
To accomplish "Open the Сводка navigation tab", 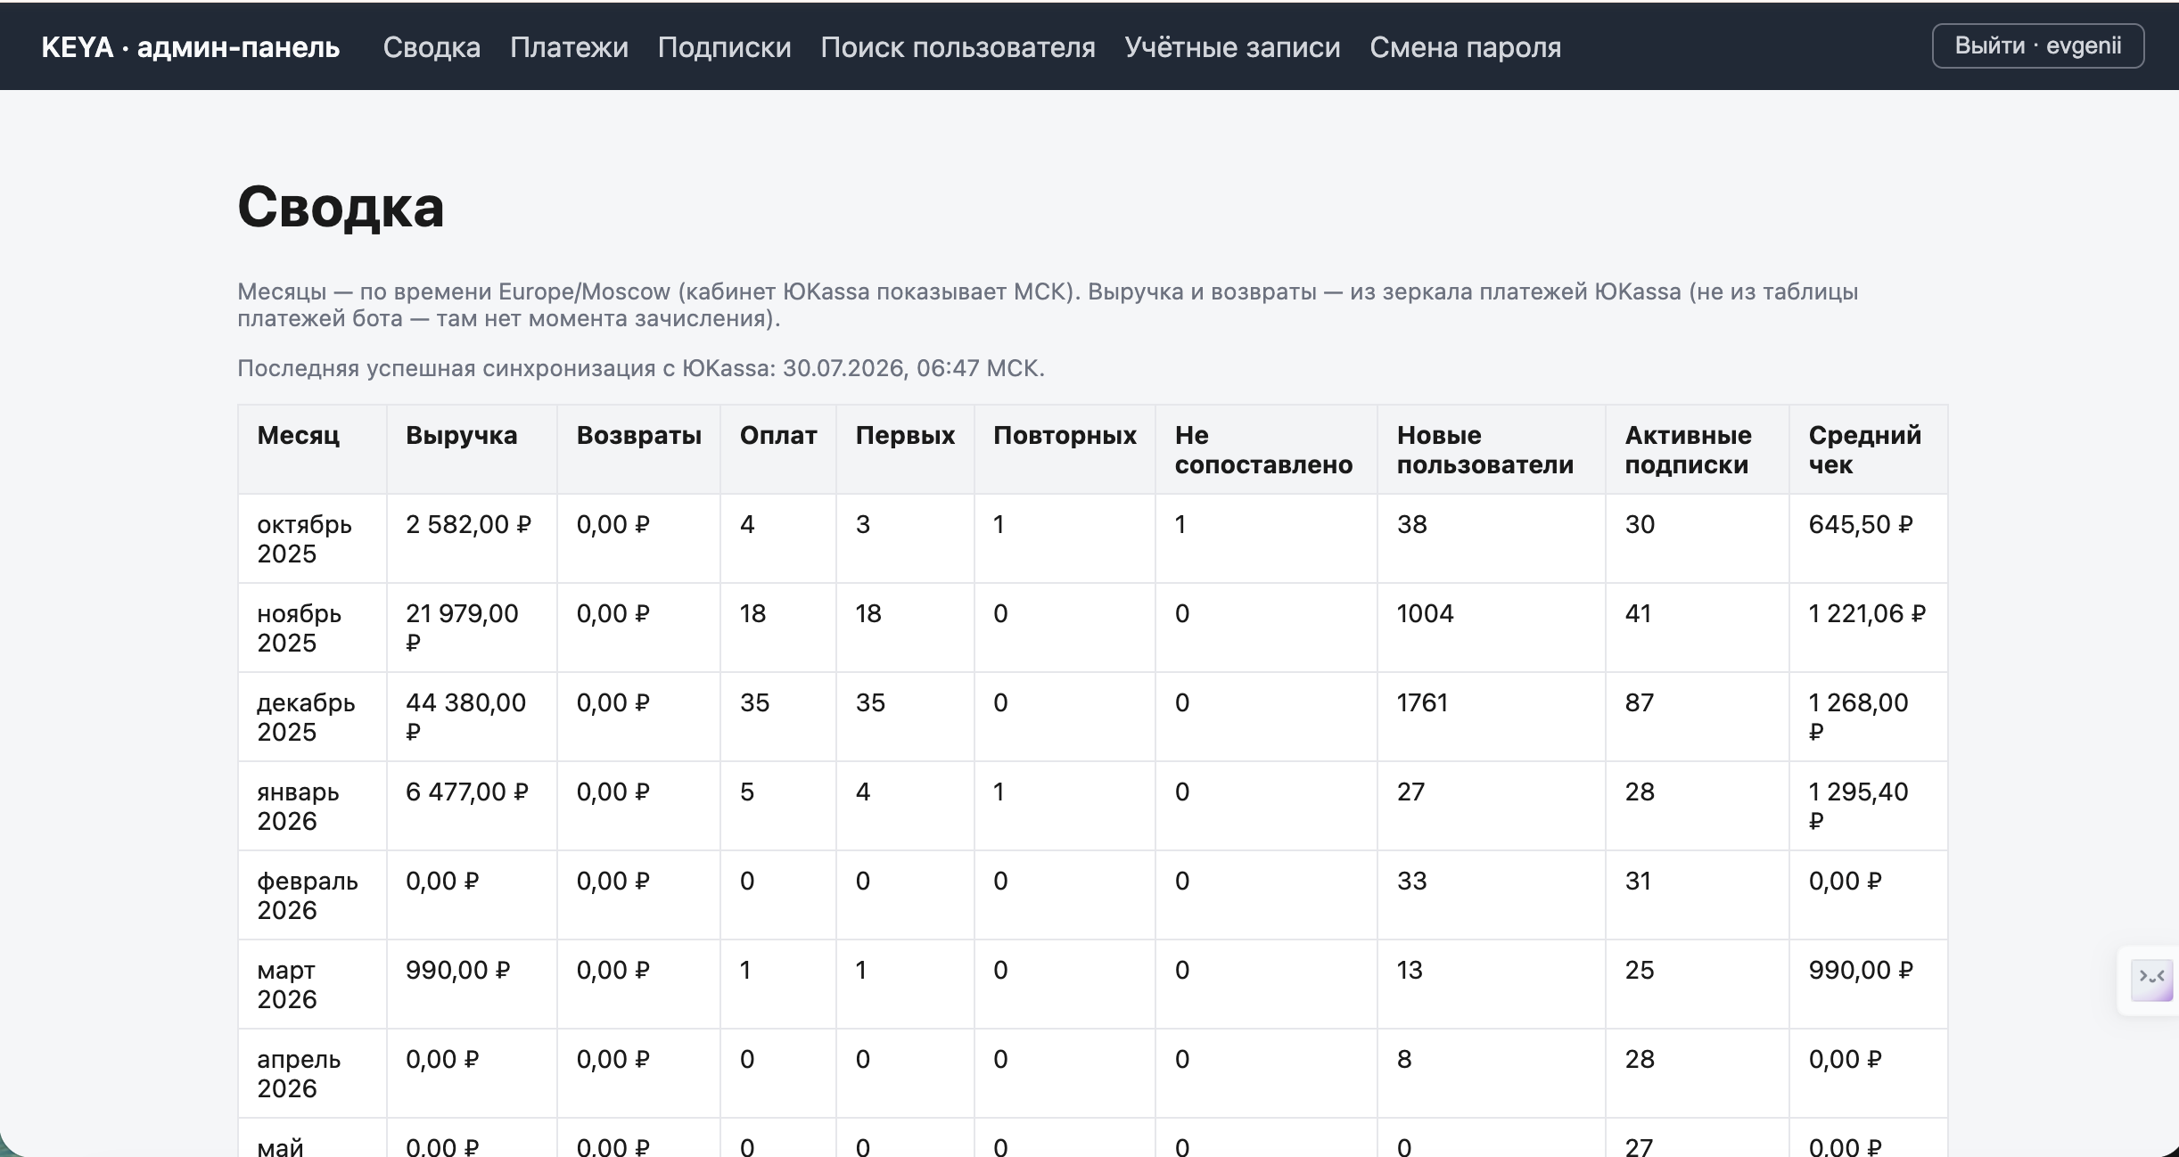I will click(x=432, y=46).
